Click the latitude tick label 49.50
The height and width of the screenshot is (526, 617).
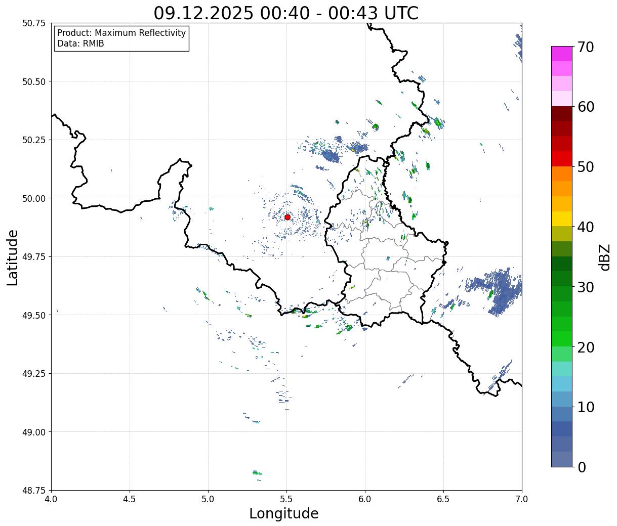pos(34,315)
